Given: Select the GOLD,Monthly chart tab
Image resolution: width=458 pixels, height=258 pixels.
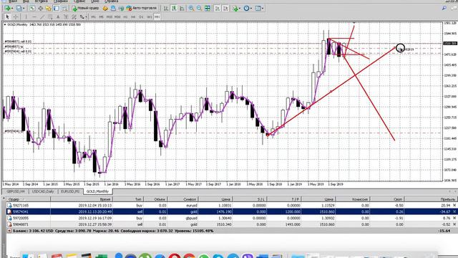Looking at the screenshot, I should (97, 191).
